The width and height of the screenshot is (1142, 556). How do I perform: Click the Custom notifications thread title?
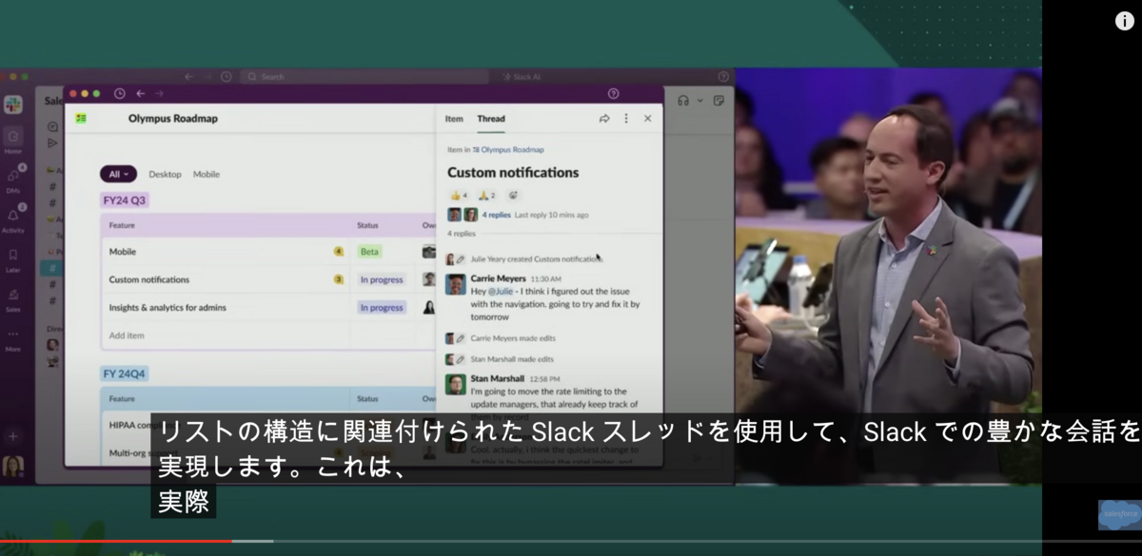(513, 173)
